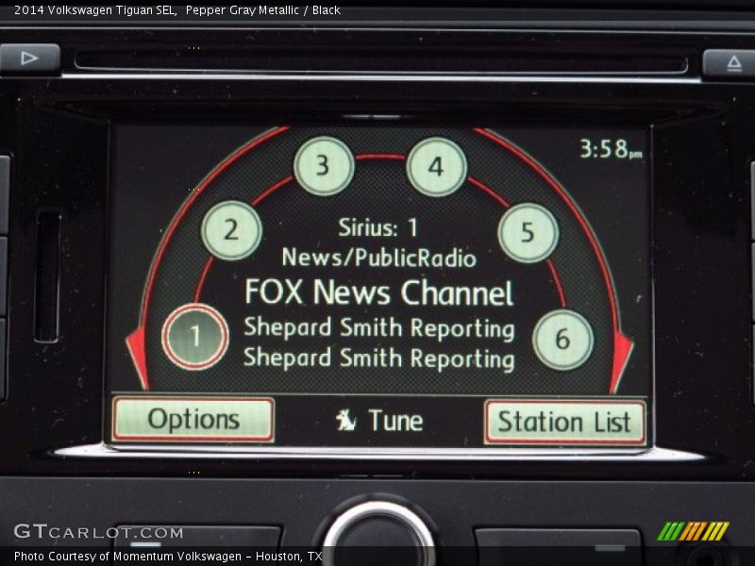Select radio preset 2
The height and width of the screenshot is (566, 755).
[x=231, y=230]
